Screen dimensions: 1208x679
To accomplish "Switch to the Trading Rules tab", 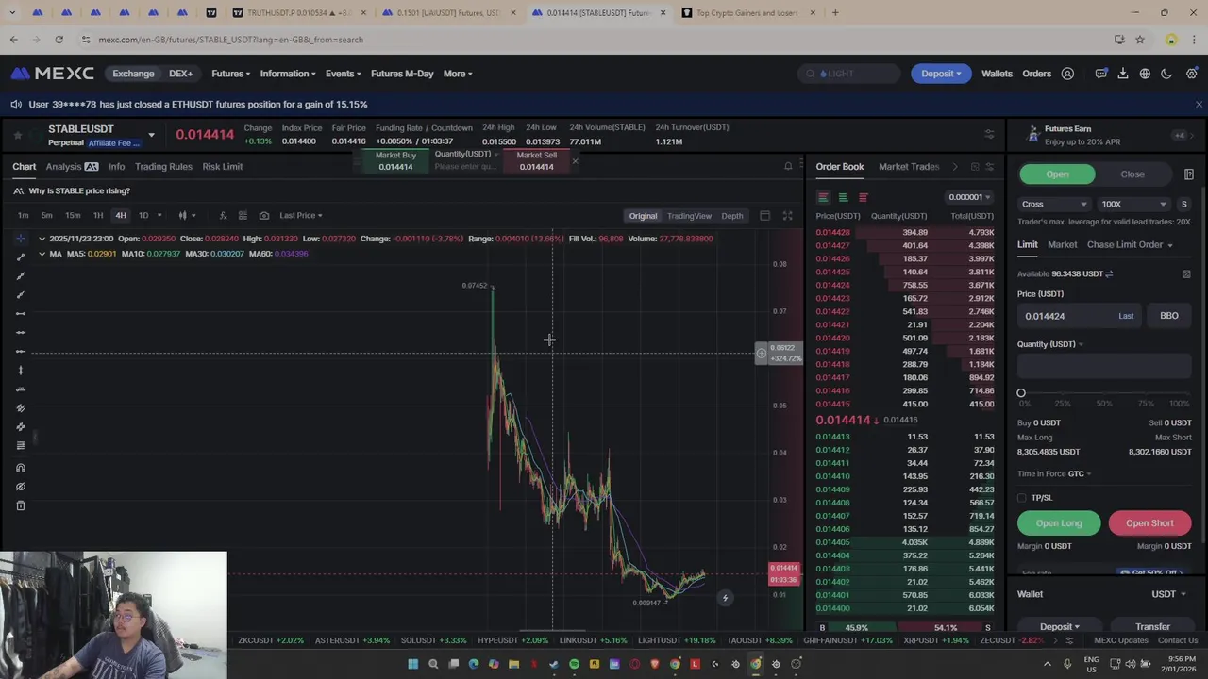I will pos(163,166).
